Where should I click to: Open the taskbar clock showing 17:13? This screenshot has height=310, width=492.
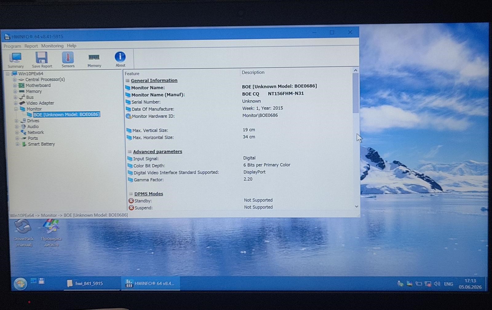pos(470,284)
